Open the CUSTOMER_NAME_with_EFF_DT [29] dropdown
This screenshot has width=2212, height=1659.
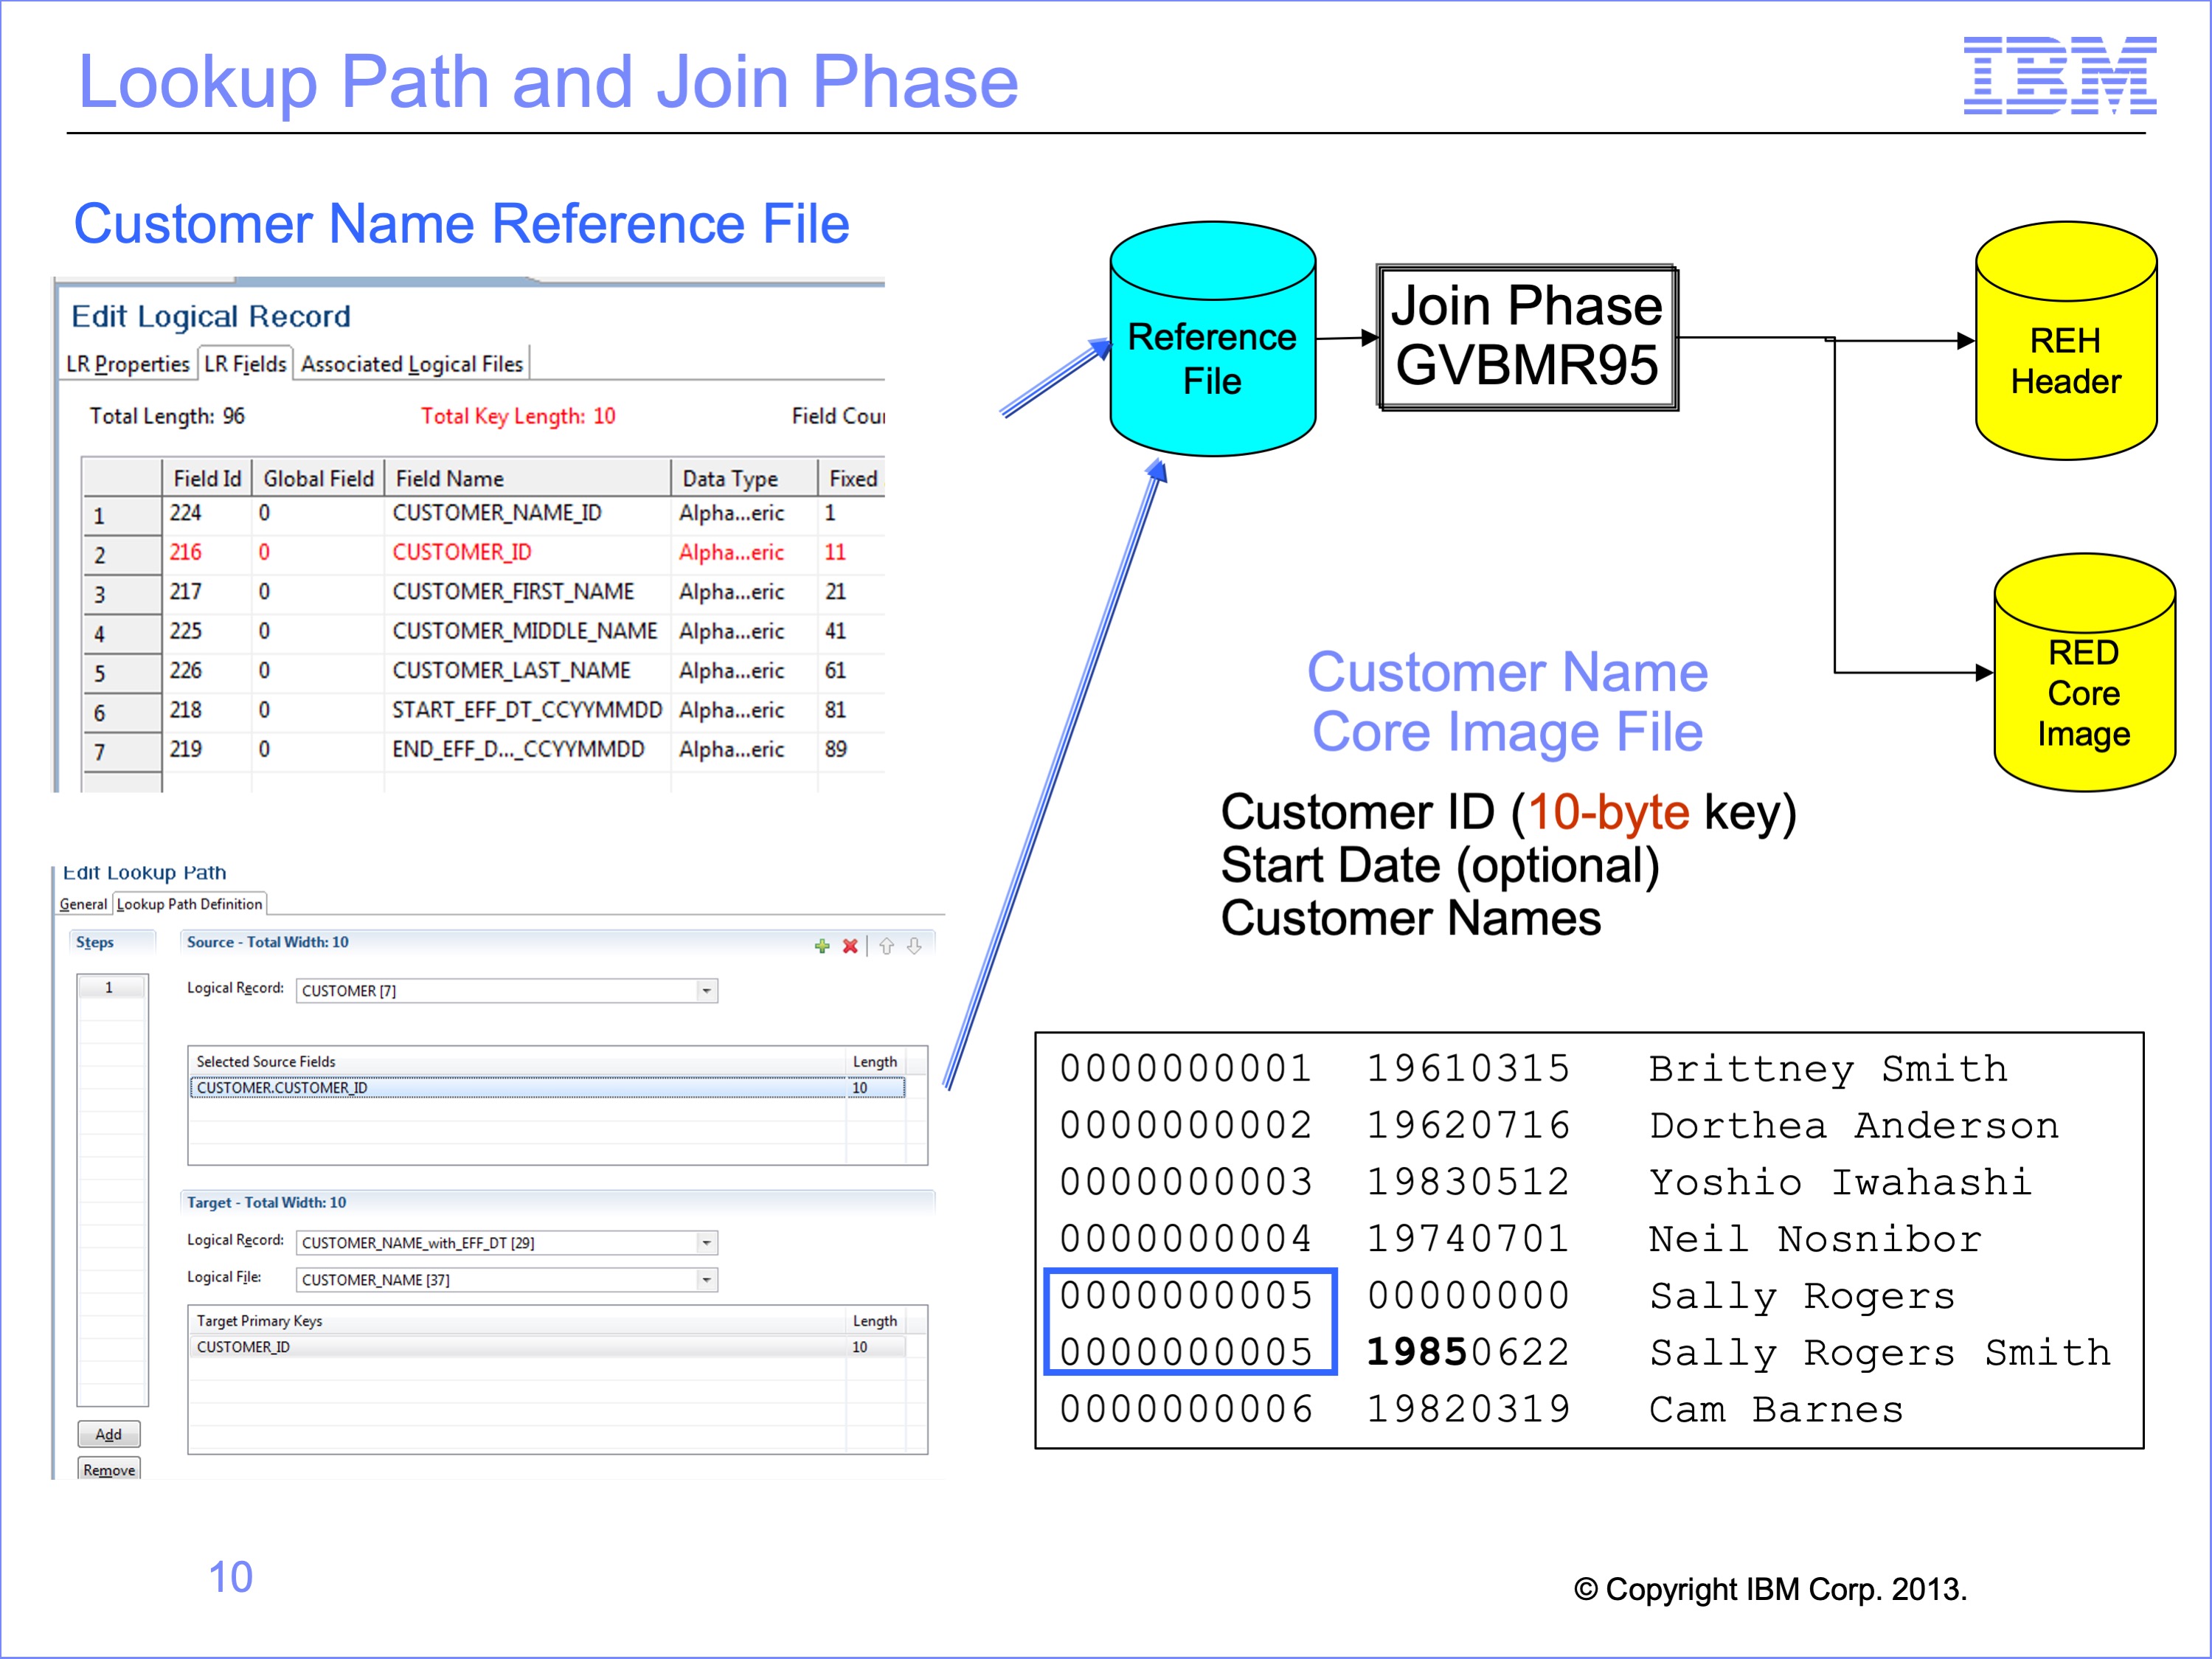pyautogui.click(x=706, y=1242)
